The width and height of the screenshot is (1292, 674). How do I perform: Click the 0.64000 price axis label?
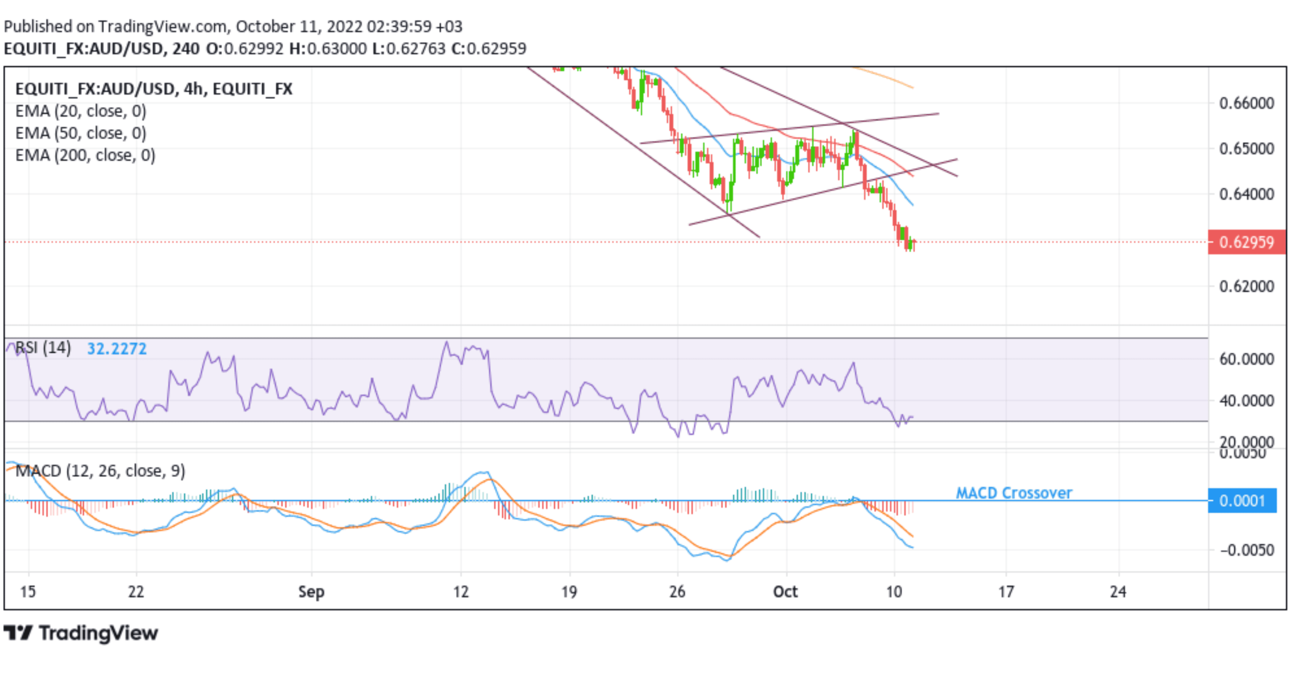[1246, 194]
